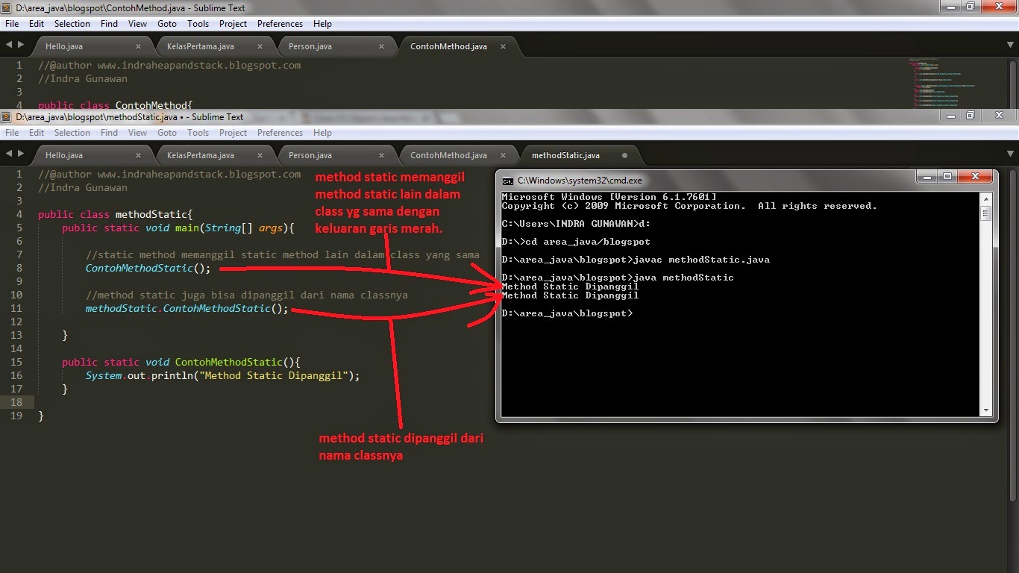The width and height of the screenshot is (1019, 573).
Task: Click "javac methodStatic.java" command line in cmd
Action: point(636,260)
